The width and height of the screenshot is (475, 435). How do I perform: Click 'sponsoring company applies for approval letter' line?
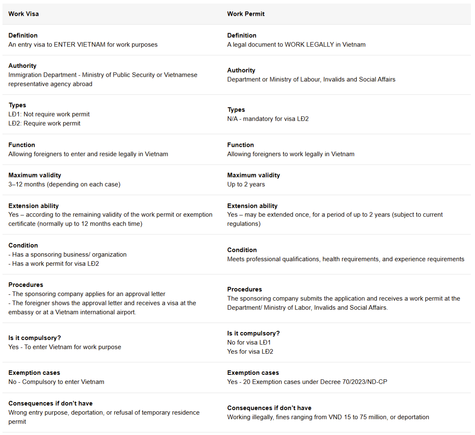(x=87, y=294)
